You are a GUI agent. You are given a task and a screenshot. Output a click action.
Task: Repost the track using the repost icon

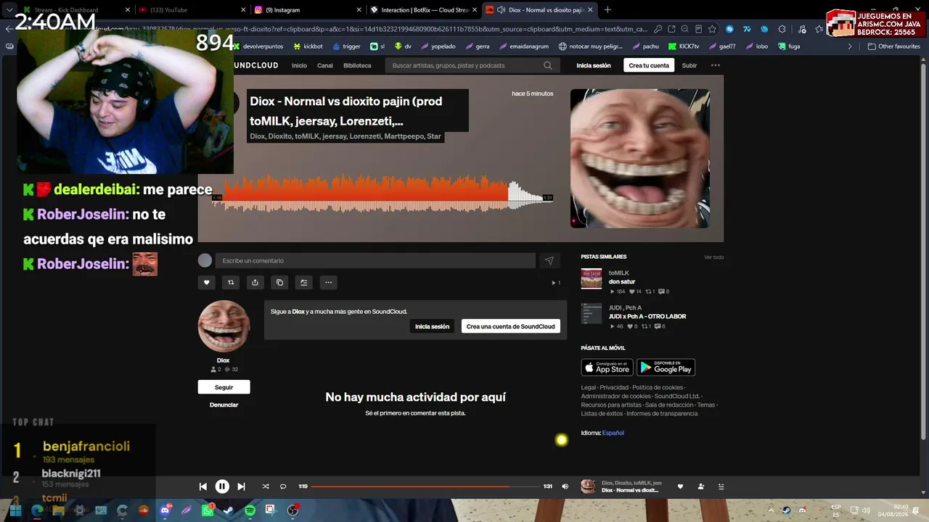(x=231, y=283)
